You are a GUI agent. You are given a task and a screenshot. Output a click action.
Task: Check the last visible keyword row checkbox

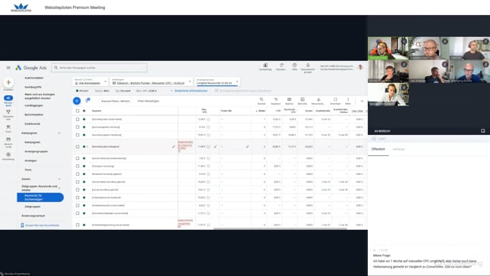coord(78,225)
